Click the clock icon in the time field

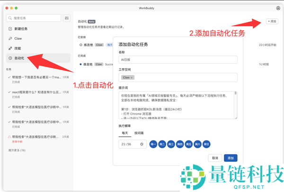tap(142, 144)
